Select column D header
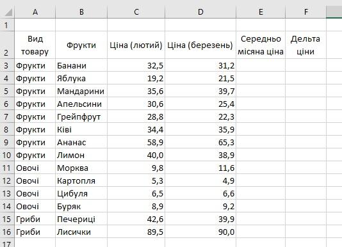Screen dimensions: 342x247 200,12
